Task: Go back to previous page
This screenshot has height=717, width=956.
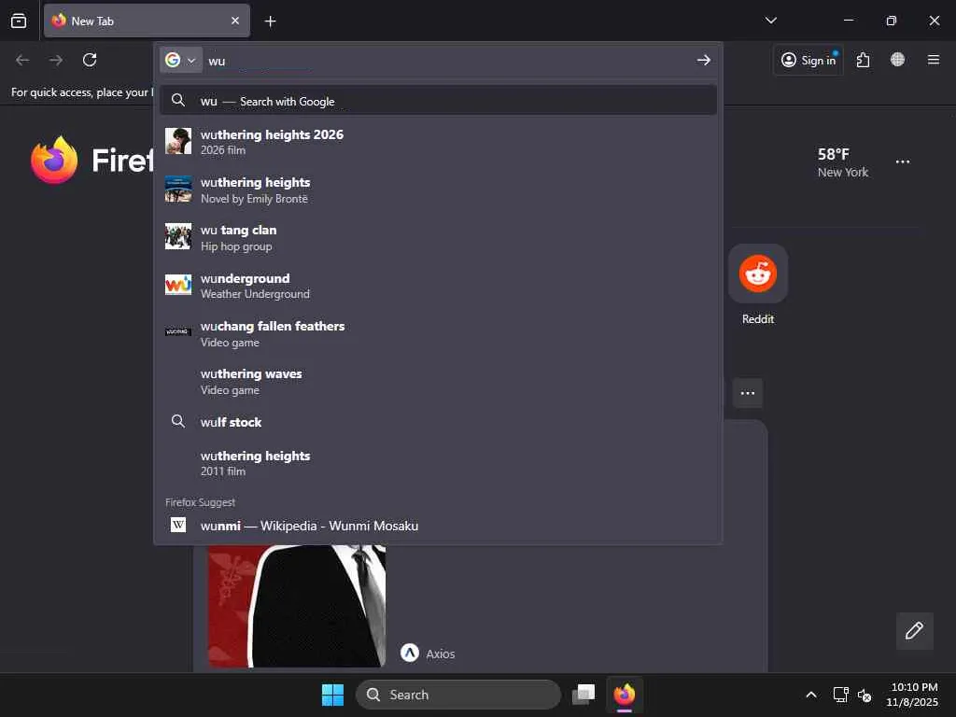Action: click(22, 60)
